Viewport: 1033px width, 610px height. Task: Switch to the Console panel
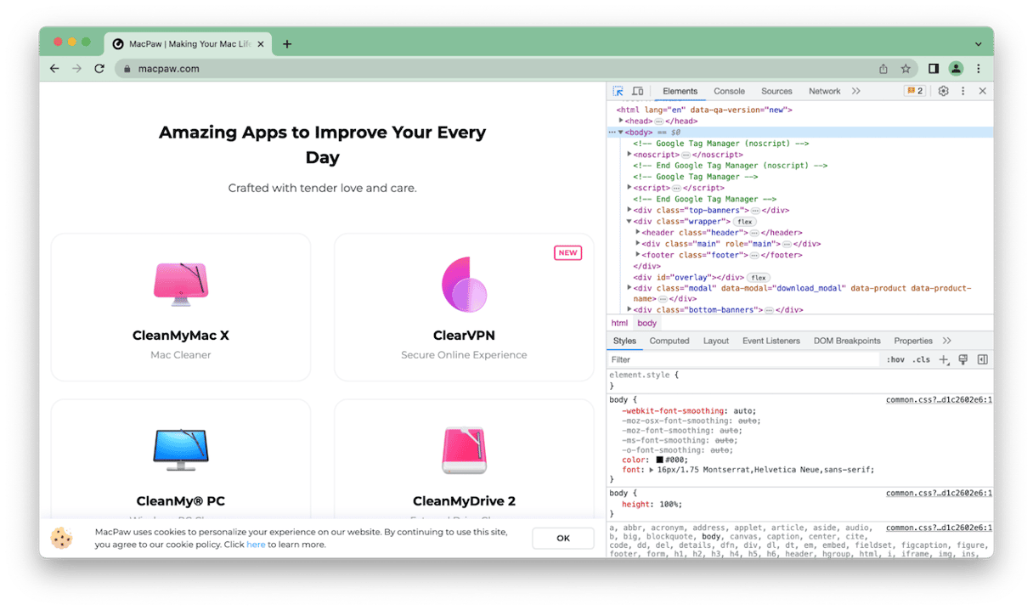pos(729,91)
